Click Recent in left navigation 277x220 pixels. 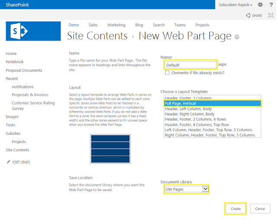point(12,79)
